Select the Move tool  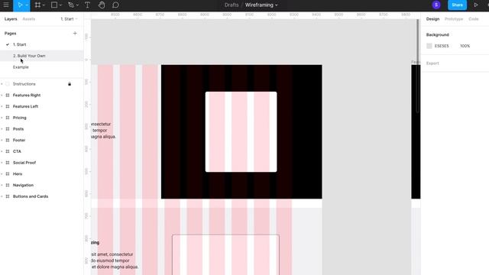click(20, 5)
